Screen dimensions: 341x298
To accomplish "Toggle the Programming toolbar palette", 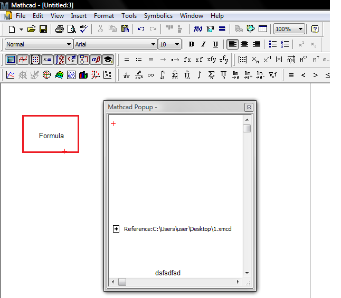I will pos(84,60).
